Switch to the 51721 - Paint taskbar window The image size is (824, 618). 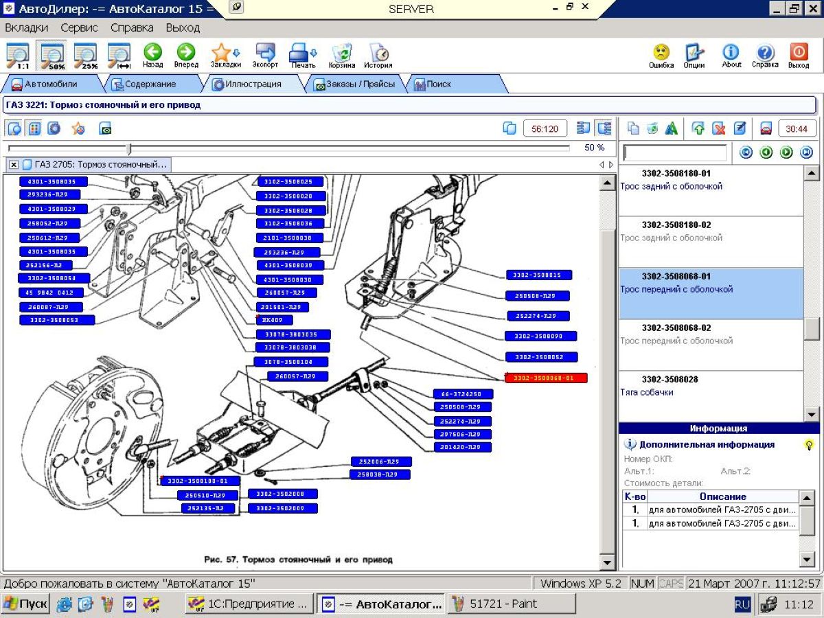(x=512, y=604)
